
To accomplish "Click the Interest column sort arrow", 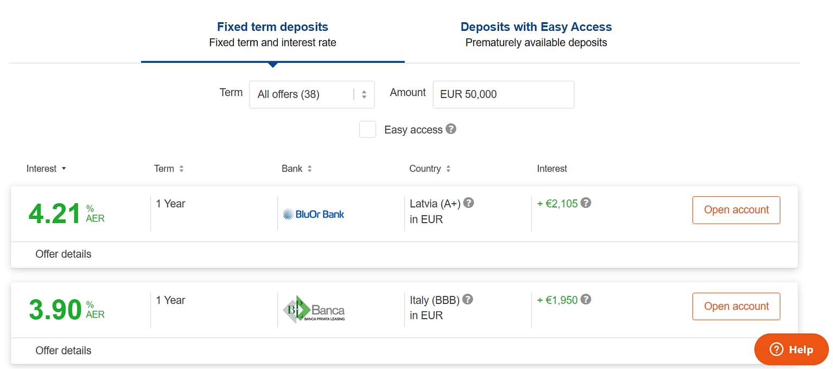I will (64, 169).
